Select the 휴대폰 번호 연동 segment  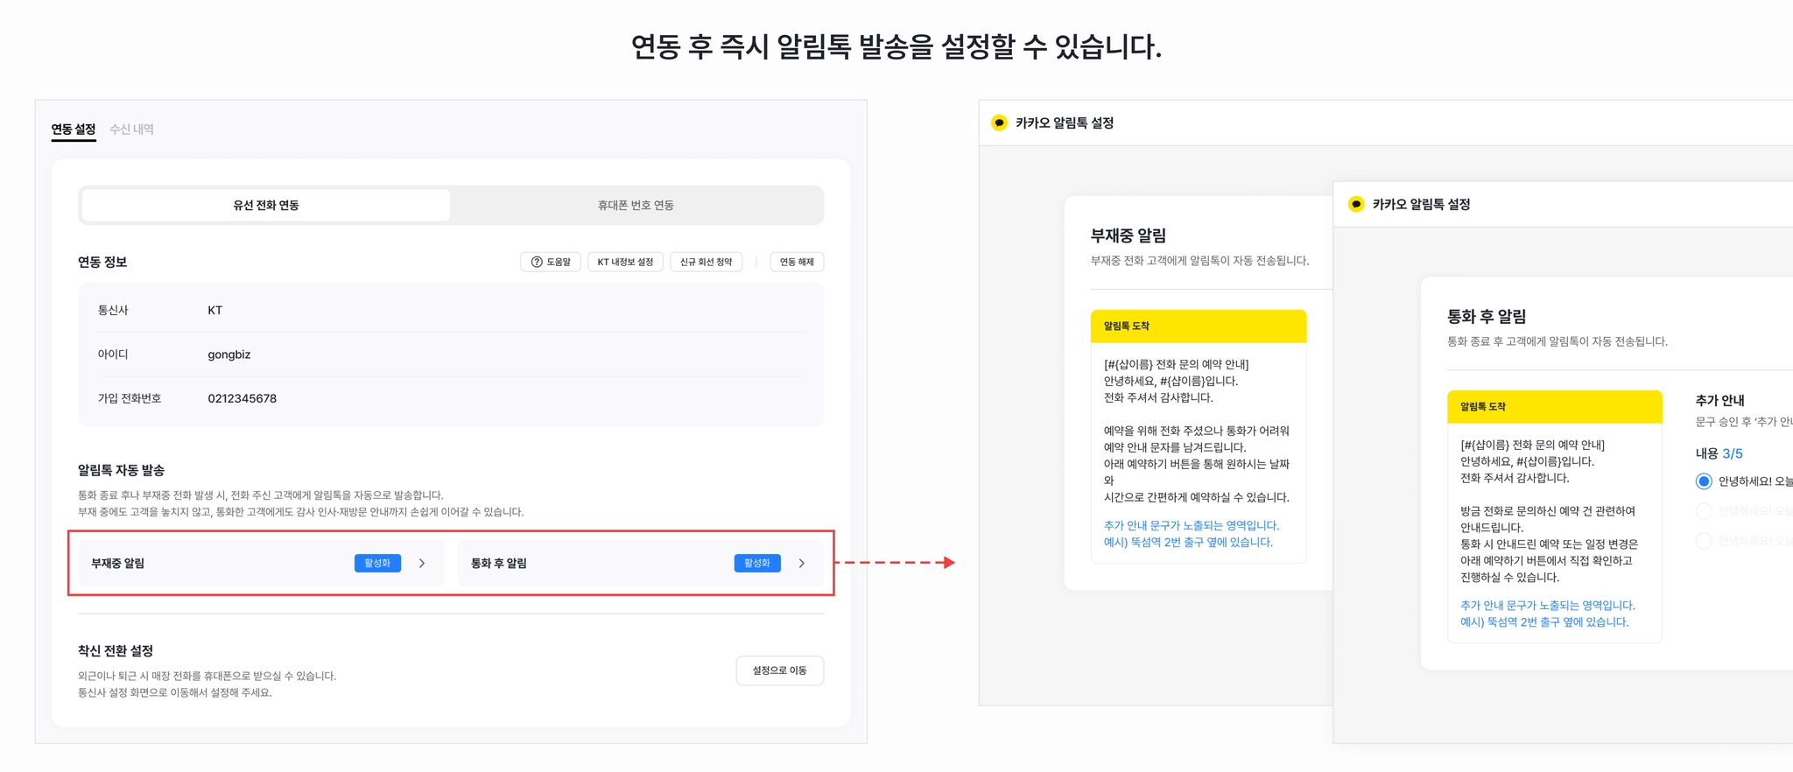click(636, 205)
